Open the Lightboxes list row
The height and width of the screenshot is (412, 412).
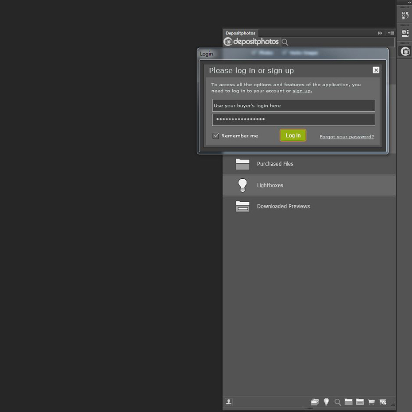pyautogui.click(x=309, y=185)
